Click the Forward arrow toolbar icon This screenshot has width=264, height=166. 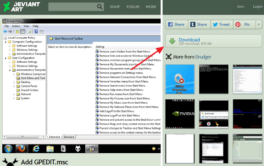[10, 32]
